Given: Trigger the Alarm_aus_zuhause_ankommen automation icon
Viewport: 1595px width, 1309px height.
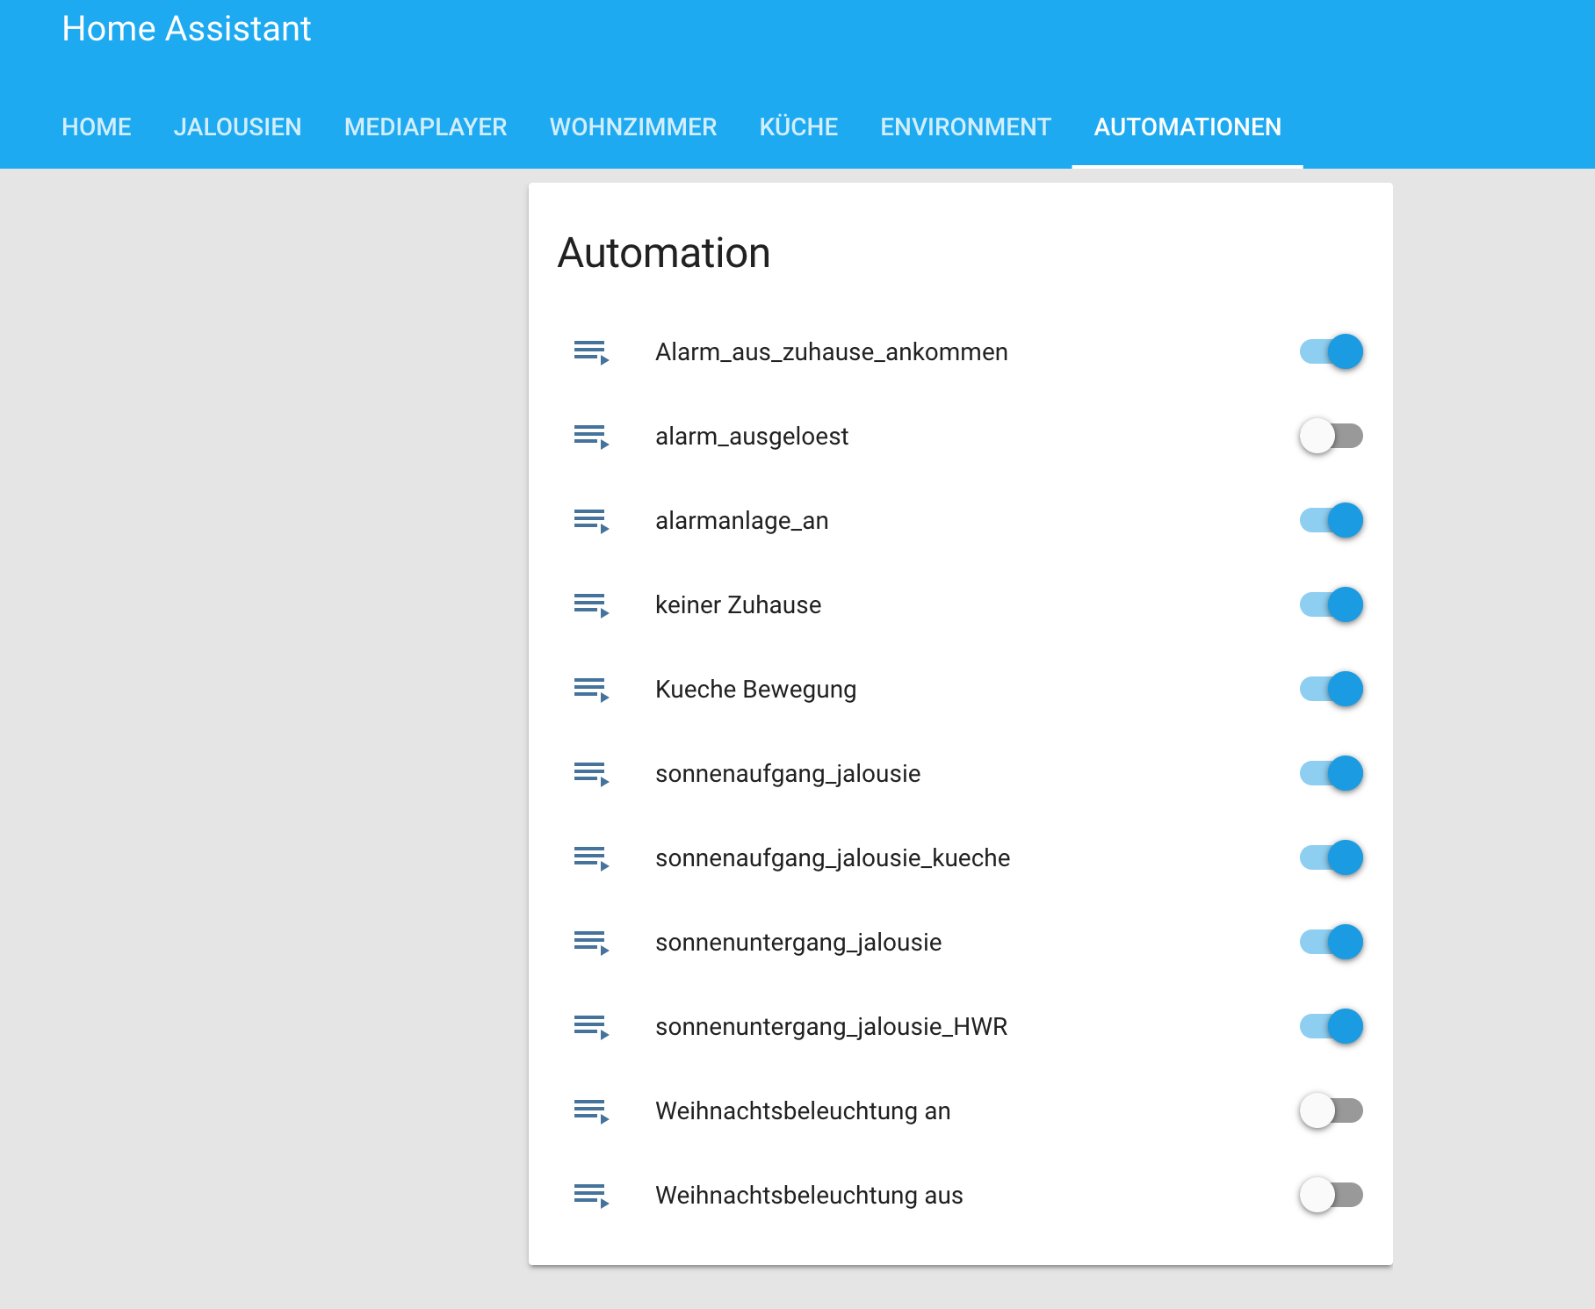Looking at the screenshot, I should pos(590,351).
